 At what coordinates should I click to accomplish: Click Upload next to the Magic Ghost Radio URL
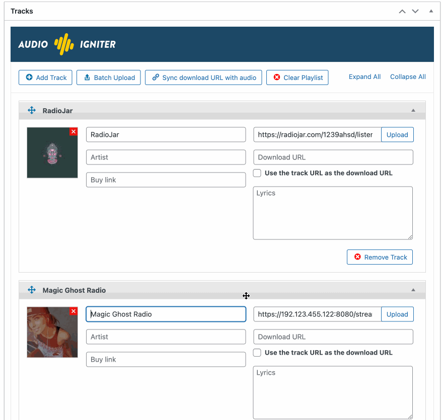tap(397, 314)
